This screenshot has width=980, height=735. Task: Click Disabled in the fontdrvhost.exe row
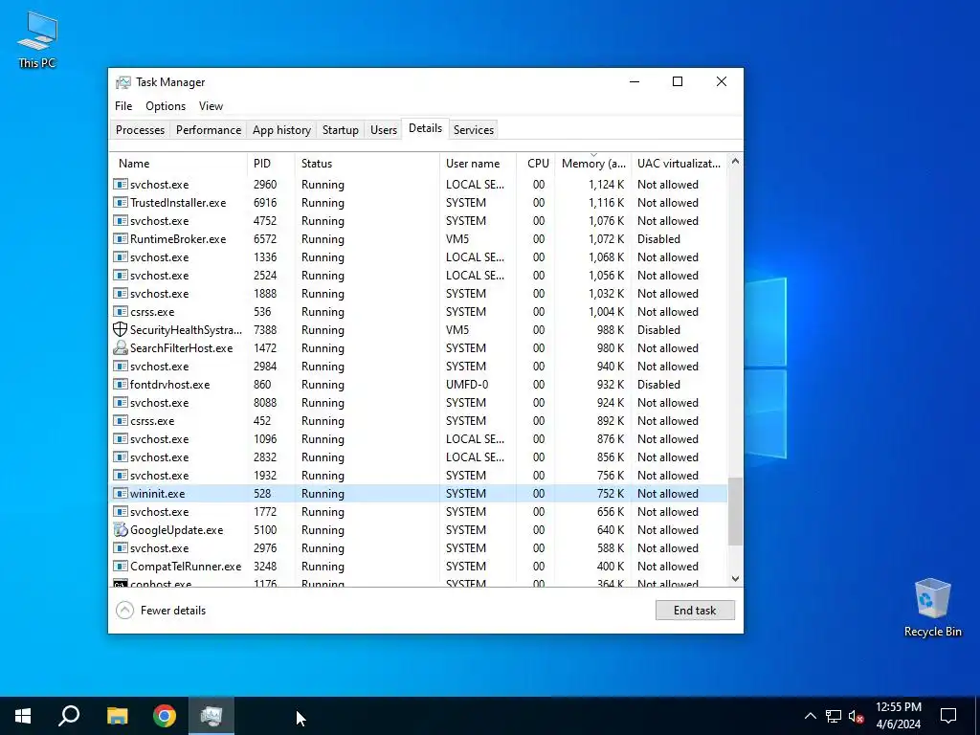[658, 385]
